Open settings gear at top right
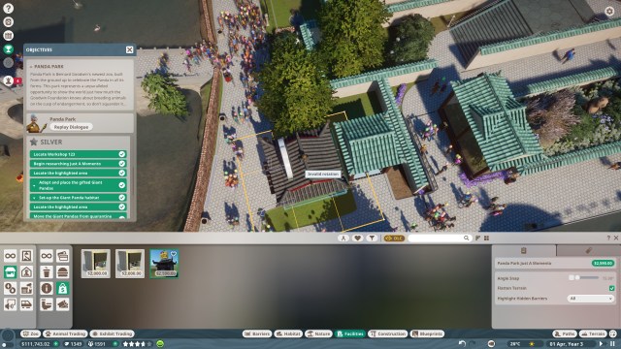The width and height of the screenshot is (621, 349). point(609,11)
